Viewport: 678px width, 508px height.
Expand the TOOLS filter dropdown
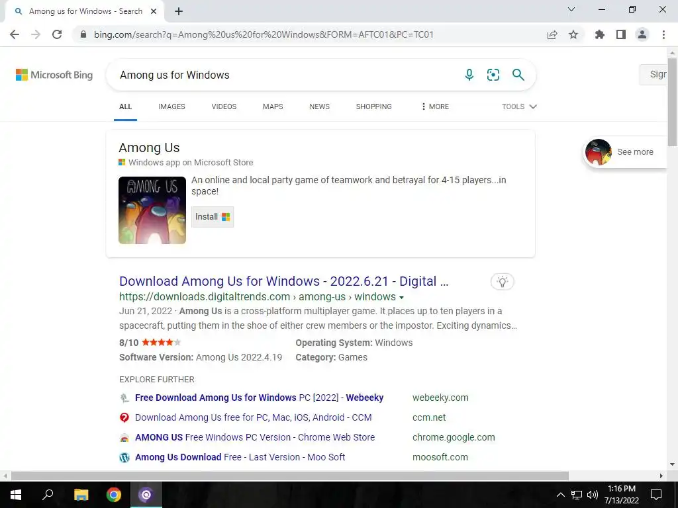click(x=519, y=106)
